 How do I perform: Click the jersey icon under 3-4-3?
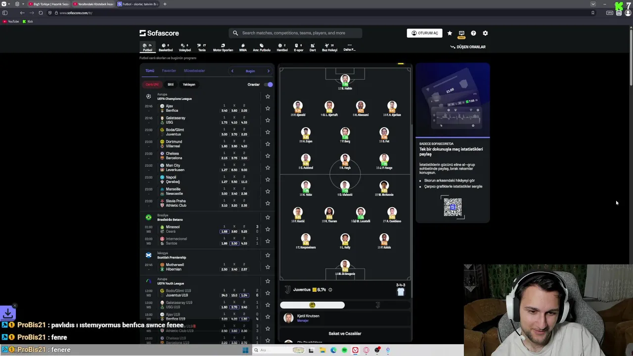point(401,292)
